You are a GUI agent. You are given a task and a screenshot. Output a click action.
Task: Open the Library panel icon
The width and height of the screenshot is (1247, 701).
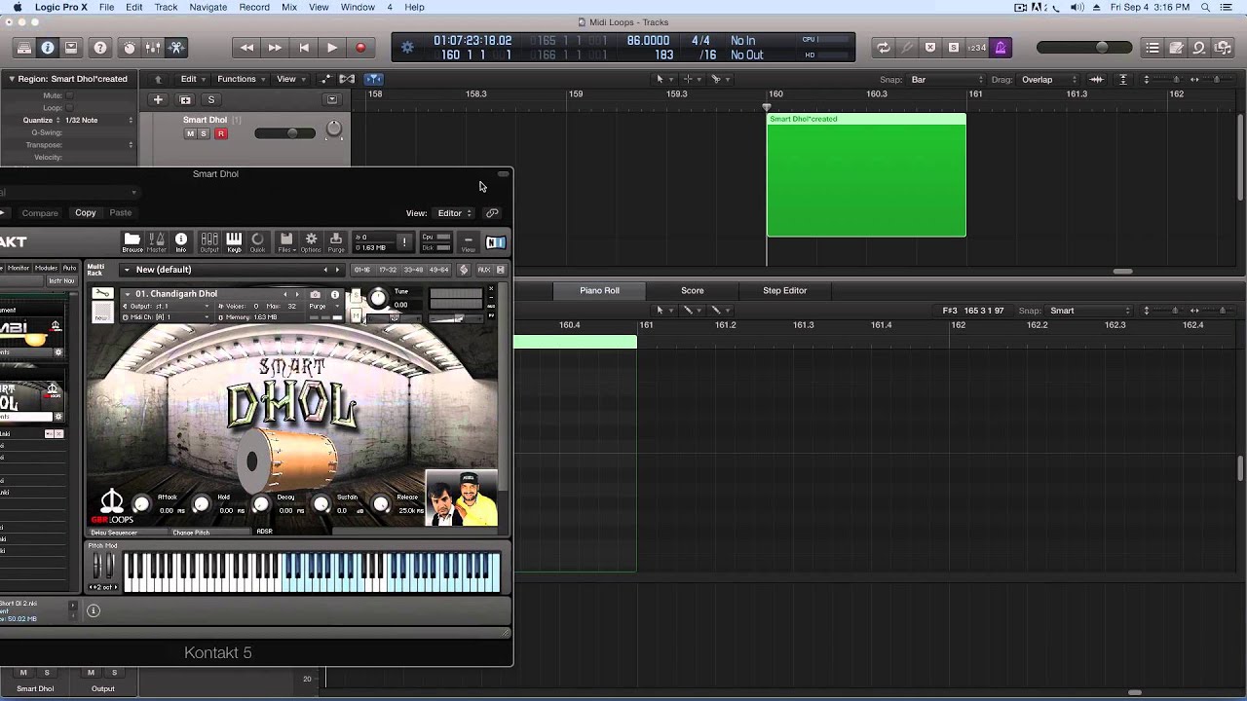24,48
